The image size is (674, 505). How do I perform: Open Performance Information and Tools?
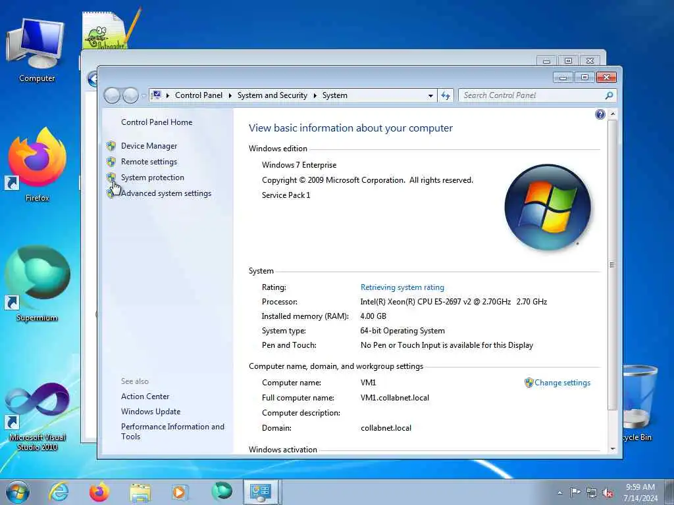pos(172,431)
